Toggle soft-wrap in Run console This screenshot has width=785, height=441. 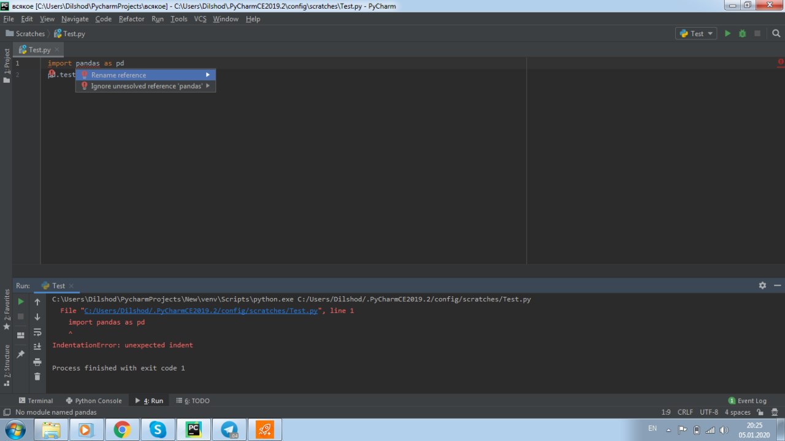37,332
